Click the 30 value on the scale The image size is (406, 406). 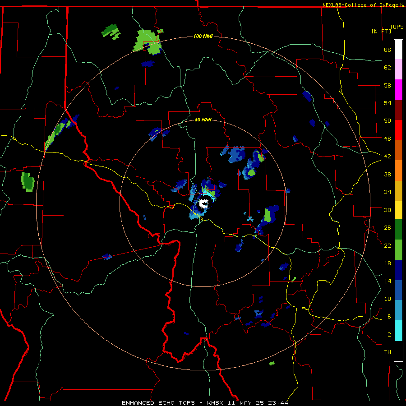point(388,210)
